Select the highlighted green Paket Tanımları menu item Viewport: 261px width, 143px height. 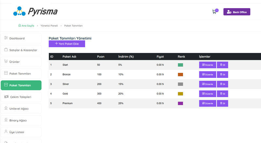pos(21,85)
